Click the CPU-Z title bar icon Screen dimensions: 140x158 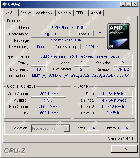[x=5, y=4]
